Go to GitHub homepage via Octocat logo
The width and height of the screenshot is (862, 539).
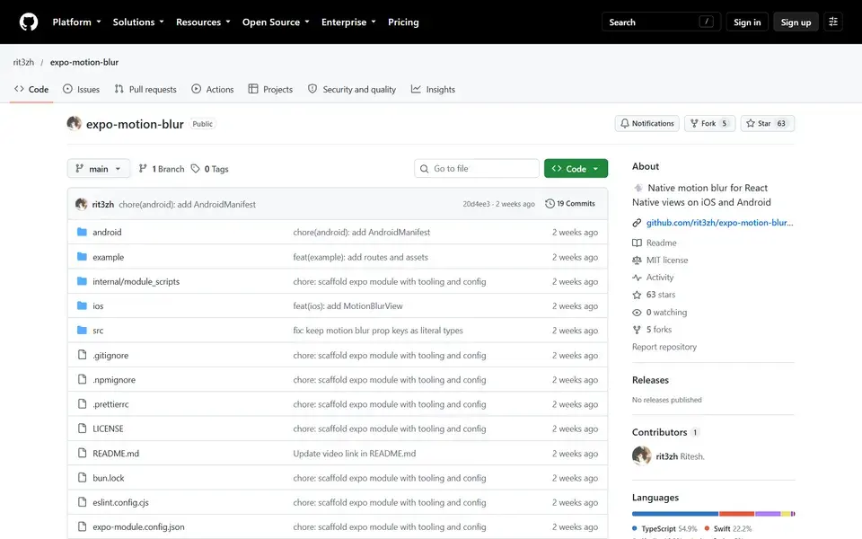pos(29,22)
